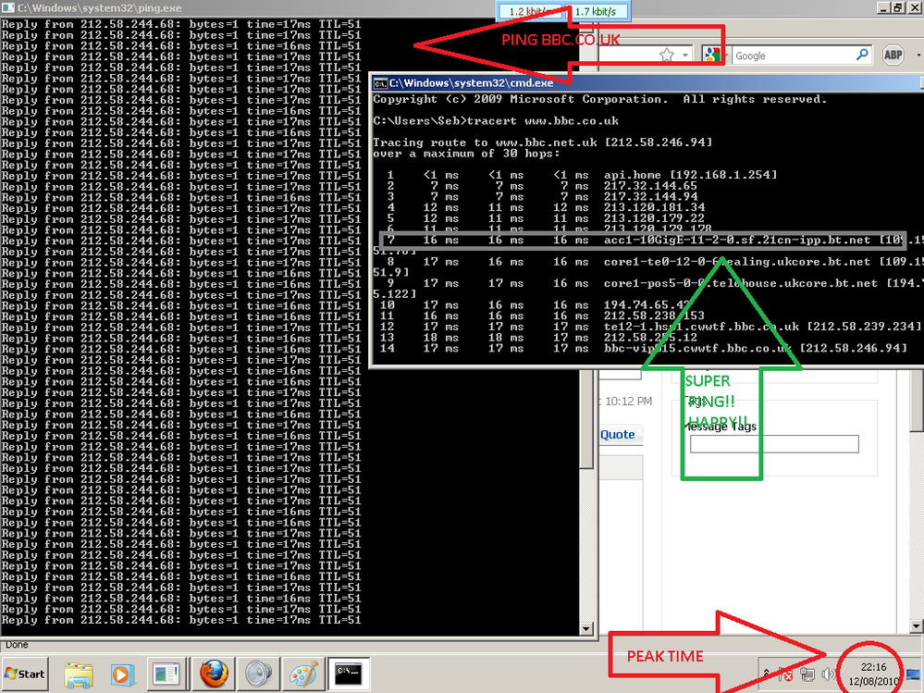This screenshot has height=693, width=924.
Task: Click the magnifier search button in Google box
Action: click(862, 56)
